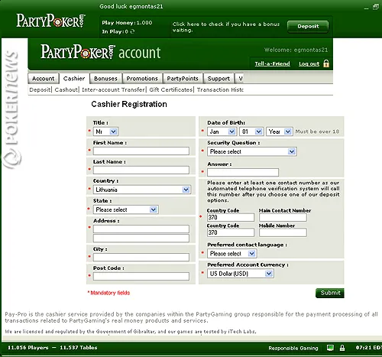Click the Post Code input field

pyautogui.click(x=141, y=276)
